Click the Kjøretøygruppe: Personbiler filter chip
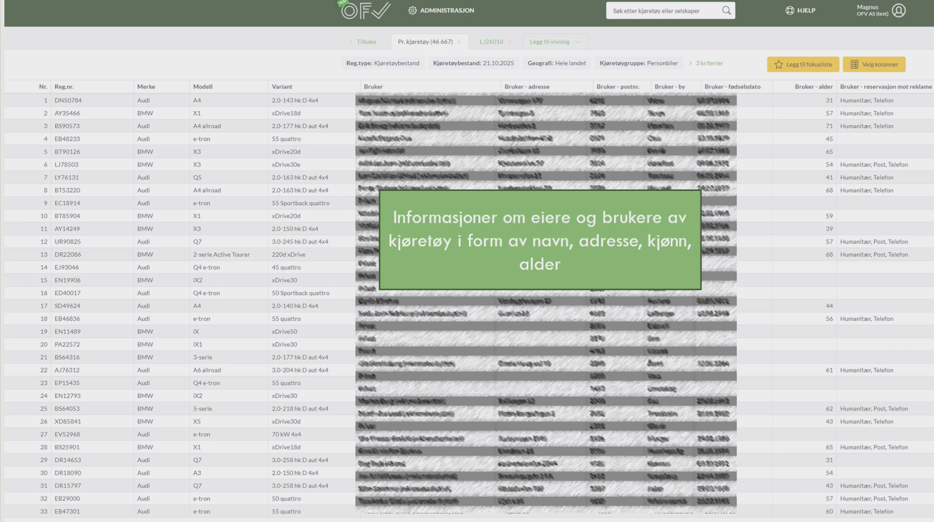The height and width of the screenshot is (522, 934). click(639, 63)
